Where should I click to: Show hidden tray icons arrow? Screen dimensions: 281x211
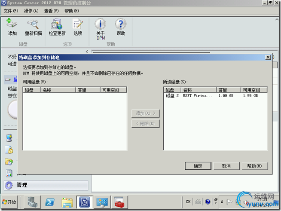(222, 202)
